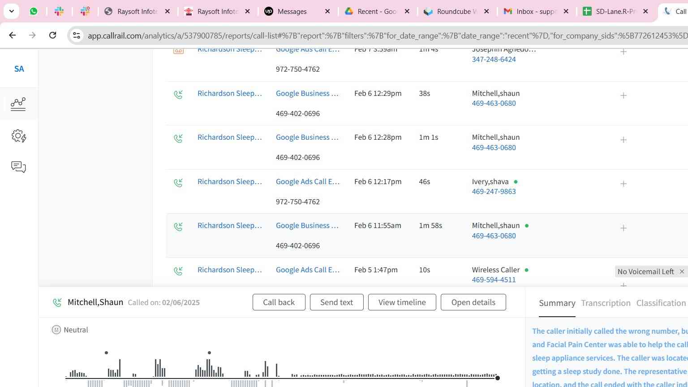688x387 pixels.
Task: Click inbound call icon for Feb 5 1:47pm
Action: click(x=178, y=271)
